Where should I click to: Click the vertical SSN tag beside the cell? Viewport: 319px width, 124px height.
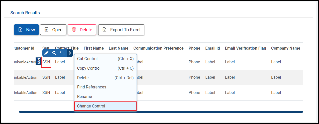point(39,61)
